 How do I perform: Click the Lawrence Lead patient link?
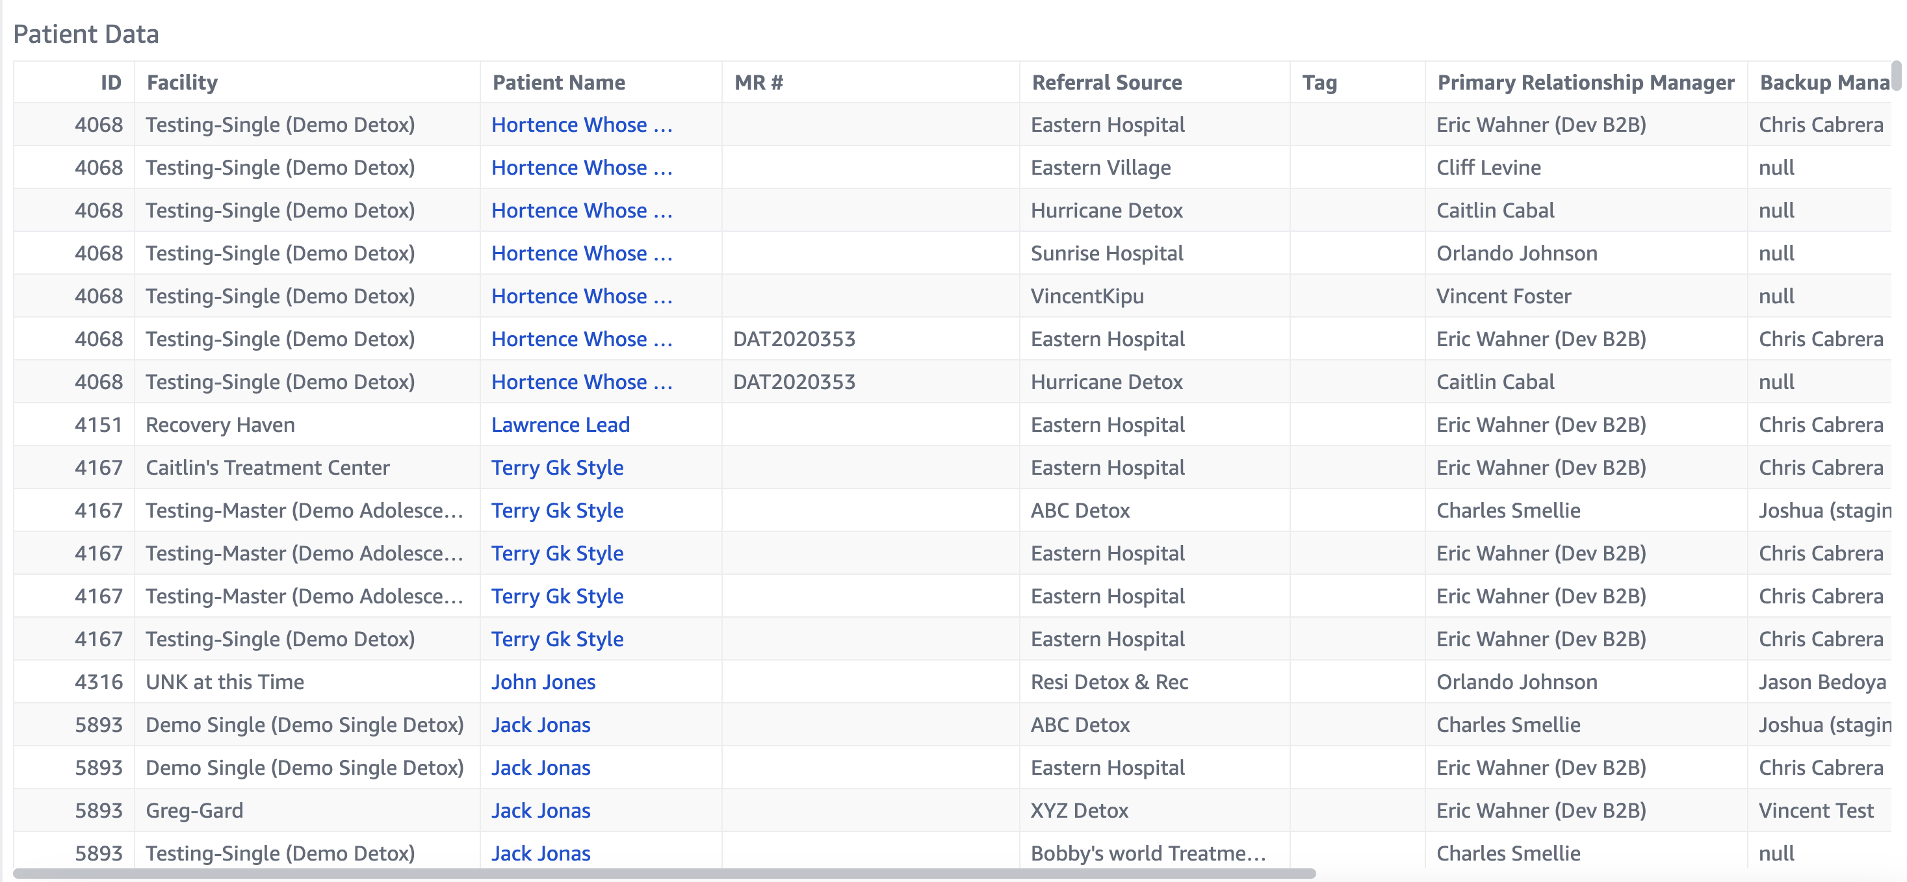[560, 425]
